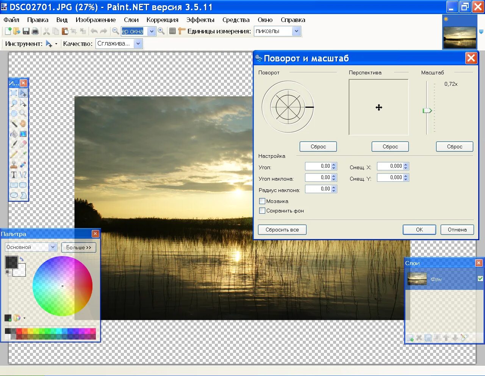Toggle visibility checkbox of Фон layer
Image resolution: width=485 pixels, height=376 pixels.
pyautogui.click(x=480, y=278)
